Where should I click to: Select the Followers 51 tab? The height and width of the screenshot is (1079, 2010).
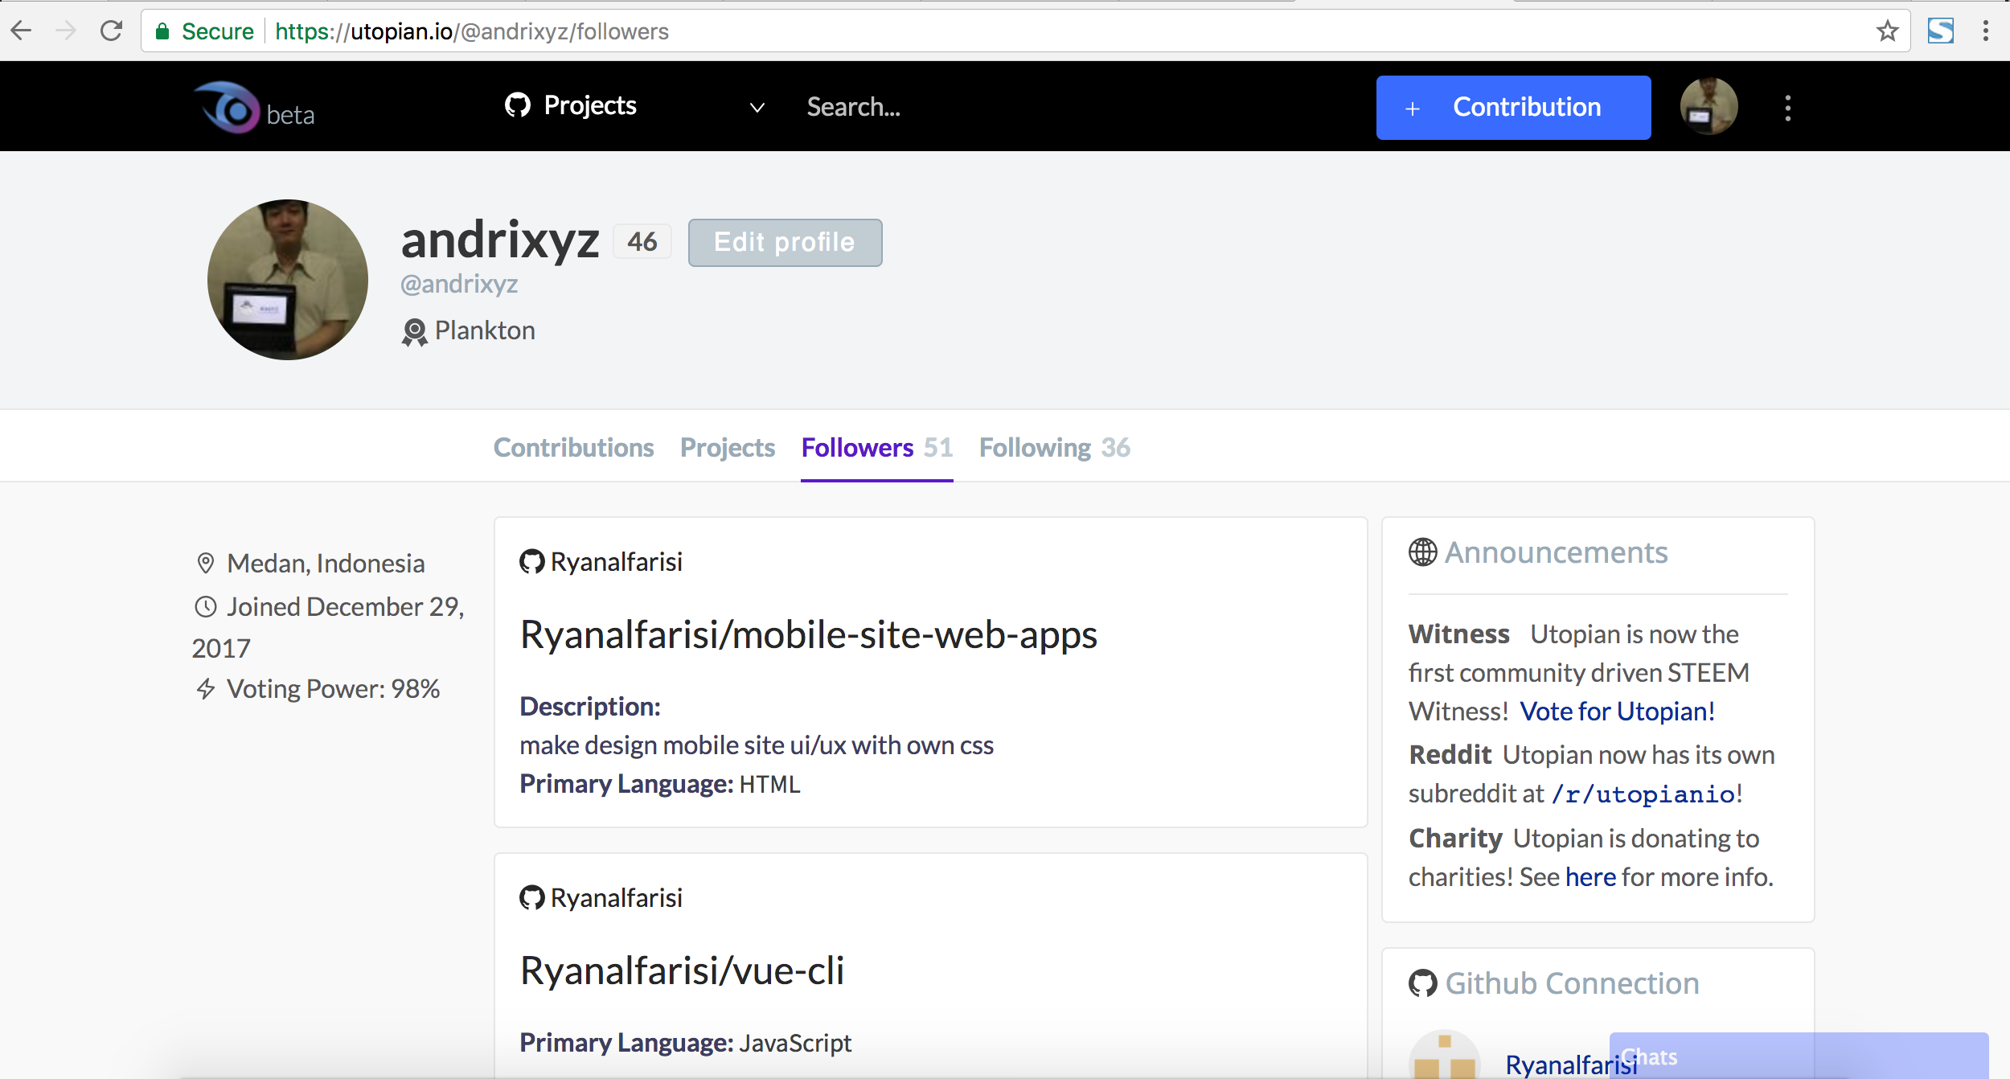877,447
